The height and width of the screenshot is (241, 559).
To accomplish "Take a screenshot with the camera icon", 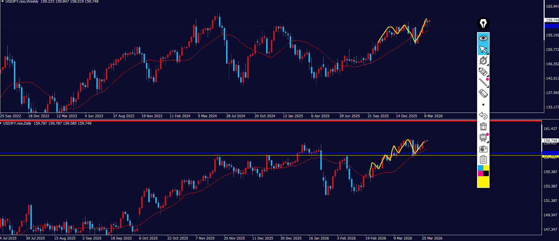I will [x=483, y=149].
